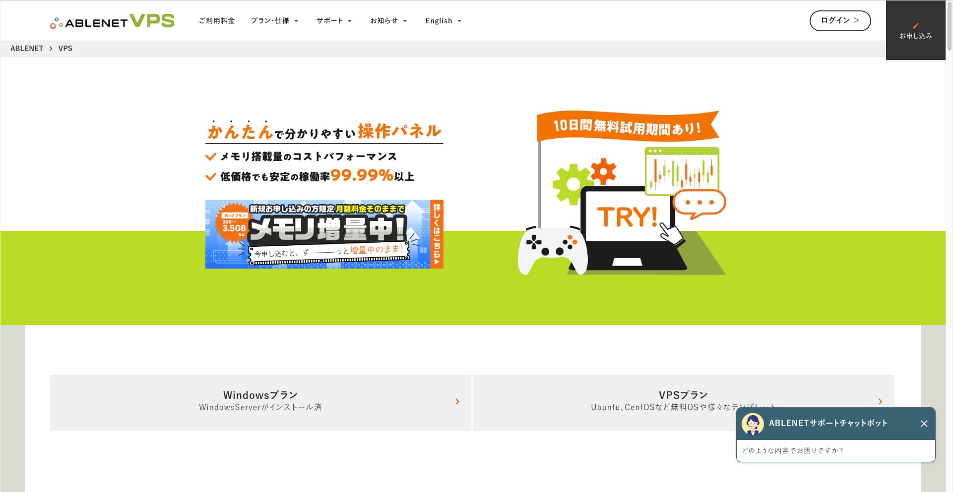Click checkmark icon beside メモリ搭載量のコストパフォーマンス
Screen dimensions: 953x492
click(210, 156)
